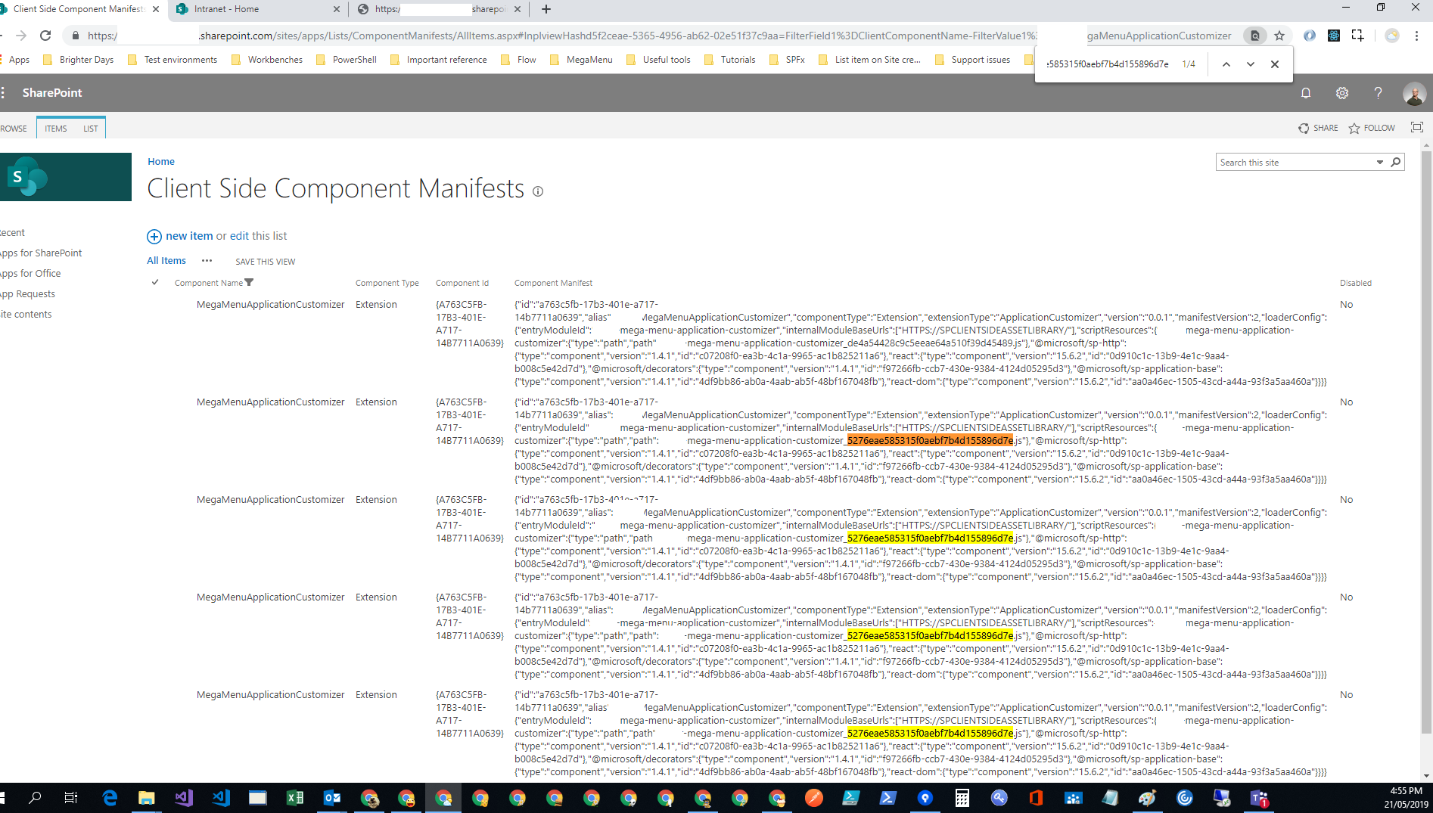1433x813 pixels.
Task: Click the FOLLOW star button
Action: point(1372,128)
